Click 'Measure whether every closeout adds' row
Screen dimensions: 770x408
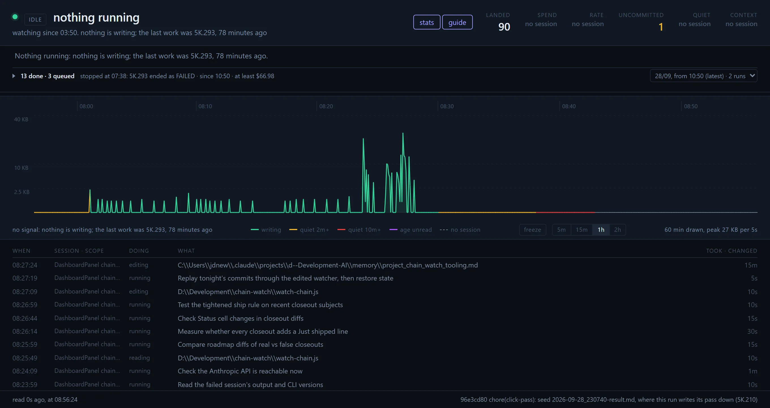click(x=385, y=331)
